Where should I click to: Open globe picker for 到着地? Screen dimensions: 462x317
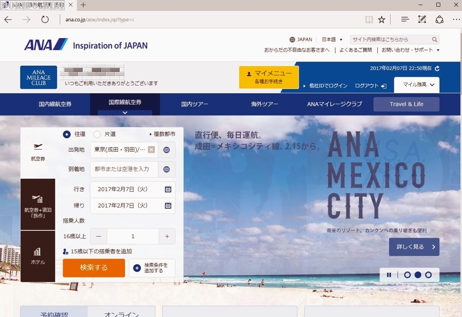(166, 169)
